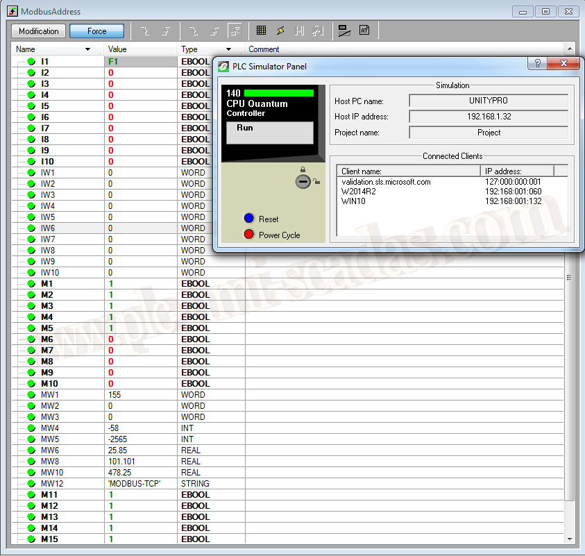Open the Name column dropdown arrow
The height and width of the screenshot is (556, 585).
point(87,50)
